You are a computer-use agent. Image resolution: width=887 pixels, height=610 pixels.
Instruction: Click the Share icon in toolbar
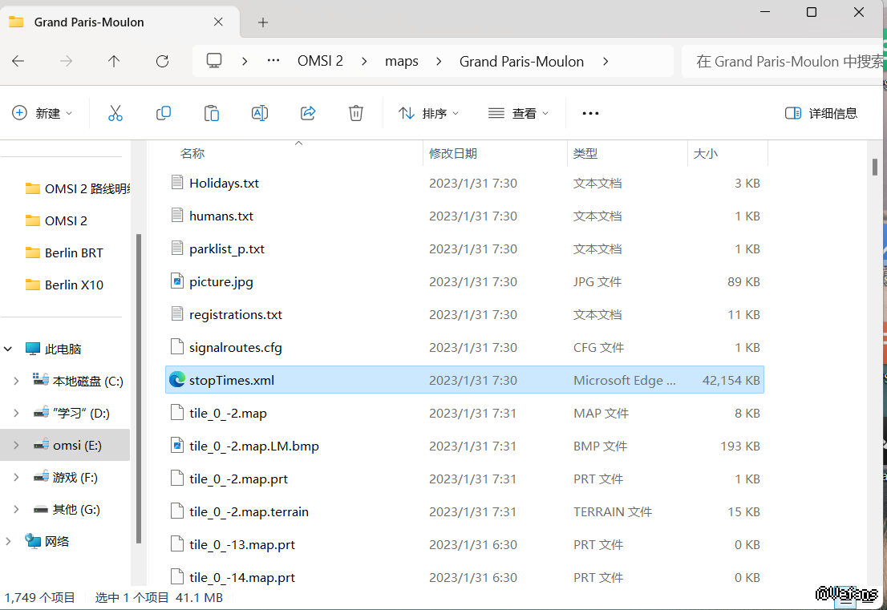pos(308,113)
